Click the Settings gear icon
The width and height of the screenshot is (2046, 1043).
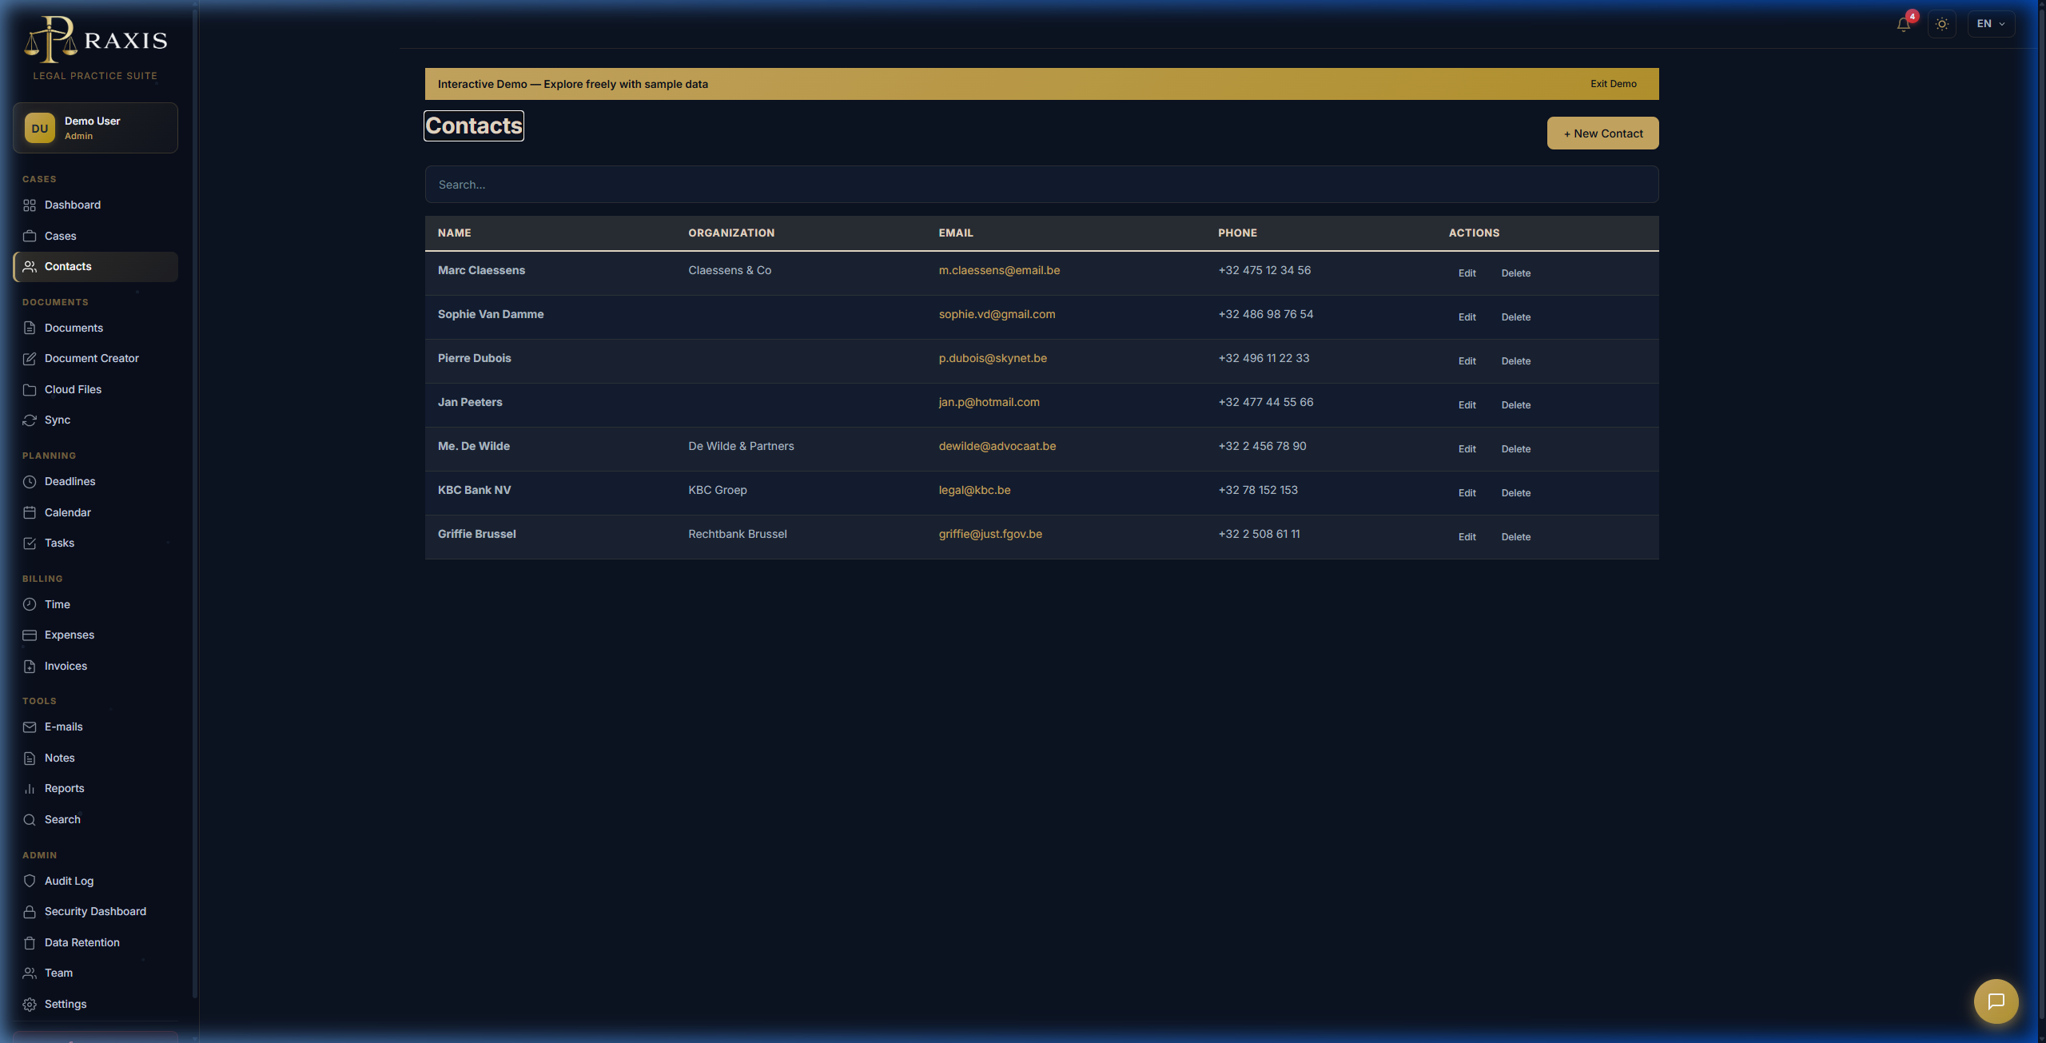pos(30,1005)
